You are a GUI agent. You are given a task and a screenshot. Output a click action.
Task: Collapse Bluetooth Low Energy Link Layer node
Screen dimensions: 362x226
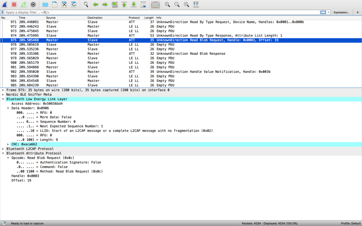pos(3,99)
